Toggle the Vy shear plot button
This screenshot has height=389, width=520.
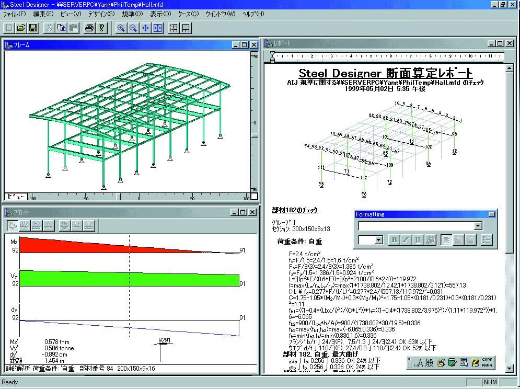tap(24, 225)
